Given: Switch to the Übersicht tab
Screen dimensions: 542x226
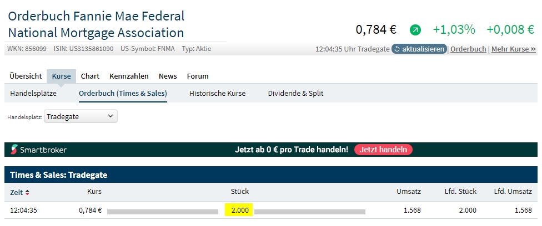Looking at the screenshot, I should tap(26, 76).
